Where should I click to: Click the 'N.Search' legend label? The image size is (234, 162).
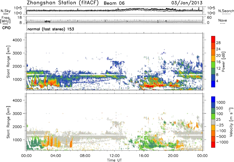pos(226,11)
